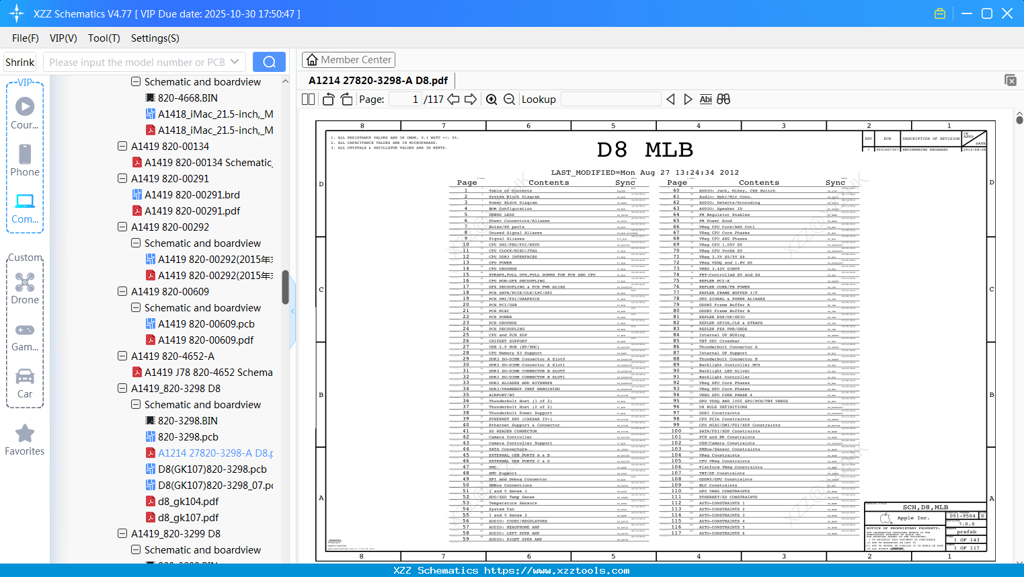Open the Game console category
1024x577 pixels.
pyautogui.click(x=25, y=336)
